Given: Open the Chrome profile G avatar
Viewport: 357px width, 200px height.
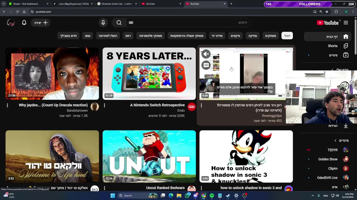Looking at the screenshot, I should point(346,12).
